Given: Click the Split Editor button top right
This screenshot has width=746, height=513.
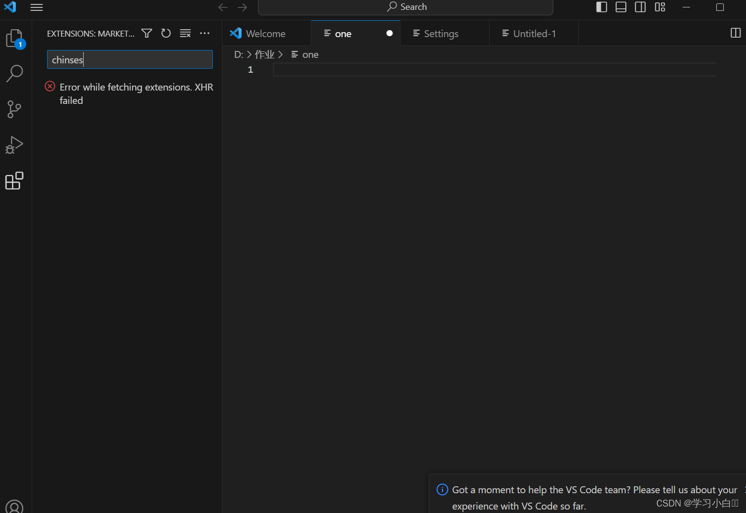Looking at the screenshot, I should (735, 33).
